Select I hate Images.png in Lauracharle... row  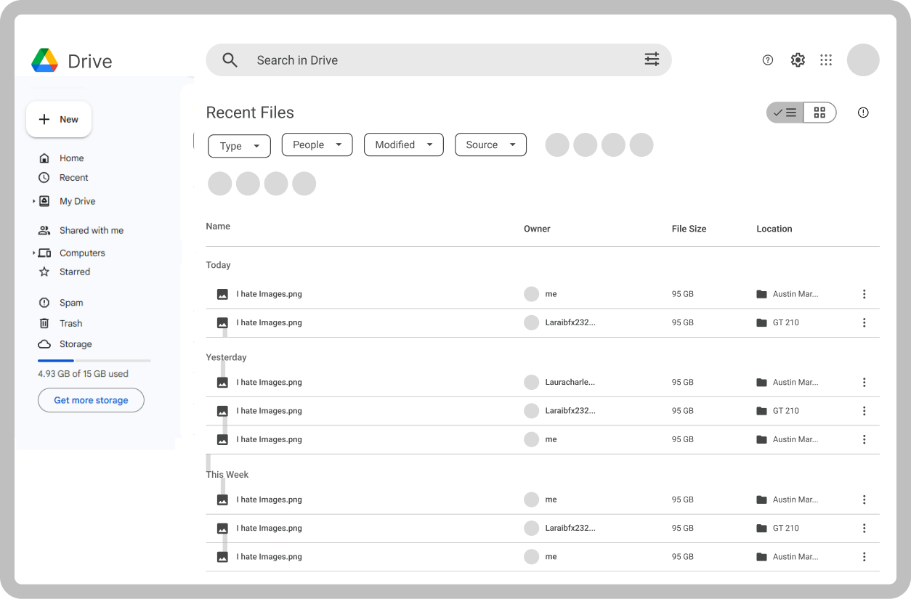(269, 382)
